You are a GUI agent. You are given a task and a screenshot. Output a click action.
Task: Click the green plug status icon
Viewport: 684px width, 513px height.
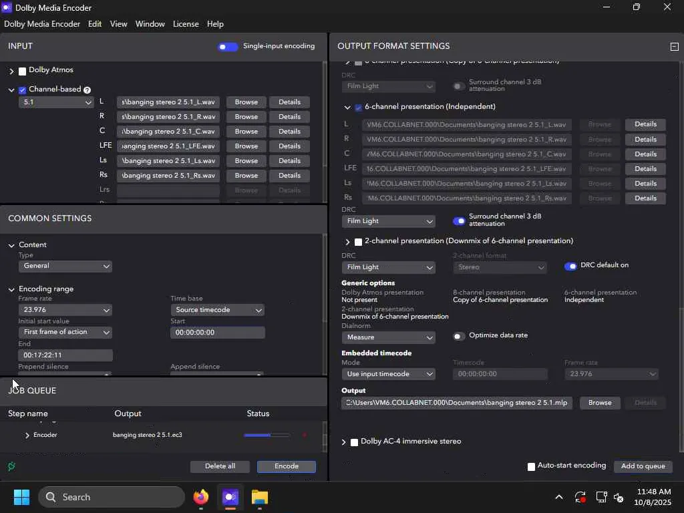12,466
